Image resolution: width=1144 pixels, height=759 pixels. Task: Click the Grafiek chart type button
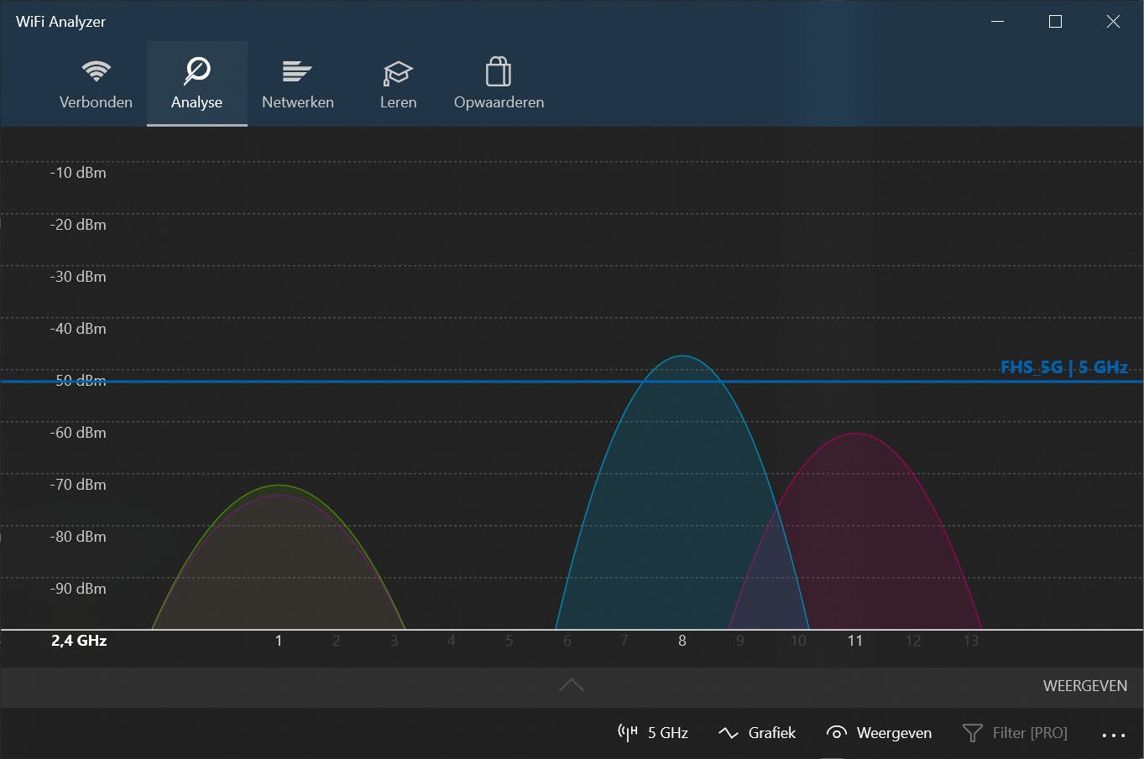757,733
